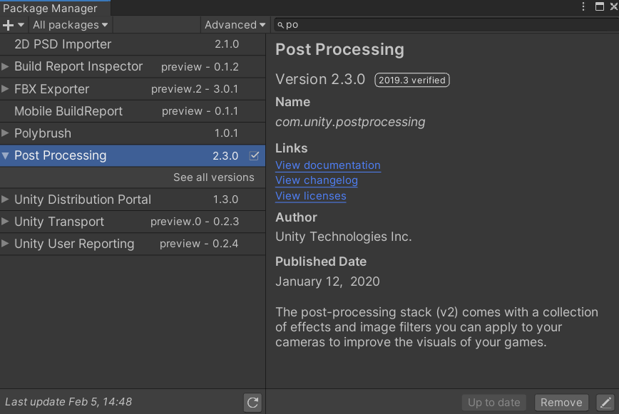Click the plus icon to add a package
Image resolution: width=619 pixels, height=414 pixels.
(x=9, y=25)
